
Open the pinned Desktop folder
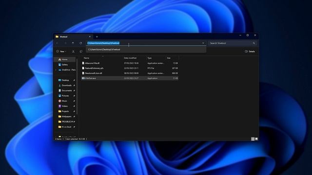coord(65,80)
